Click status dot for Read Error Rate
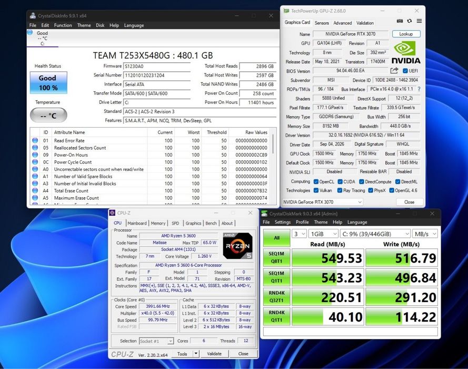Viewport: 468px width, 369px height. tap(35, 140)
